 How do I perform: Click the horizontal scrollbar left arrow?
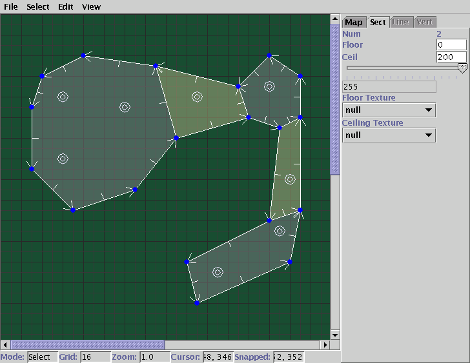[5, 345]
